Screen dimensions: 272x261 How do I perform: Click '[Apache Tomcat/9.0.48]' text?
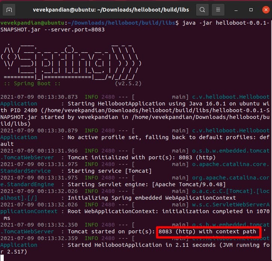tap(189, 184)
